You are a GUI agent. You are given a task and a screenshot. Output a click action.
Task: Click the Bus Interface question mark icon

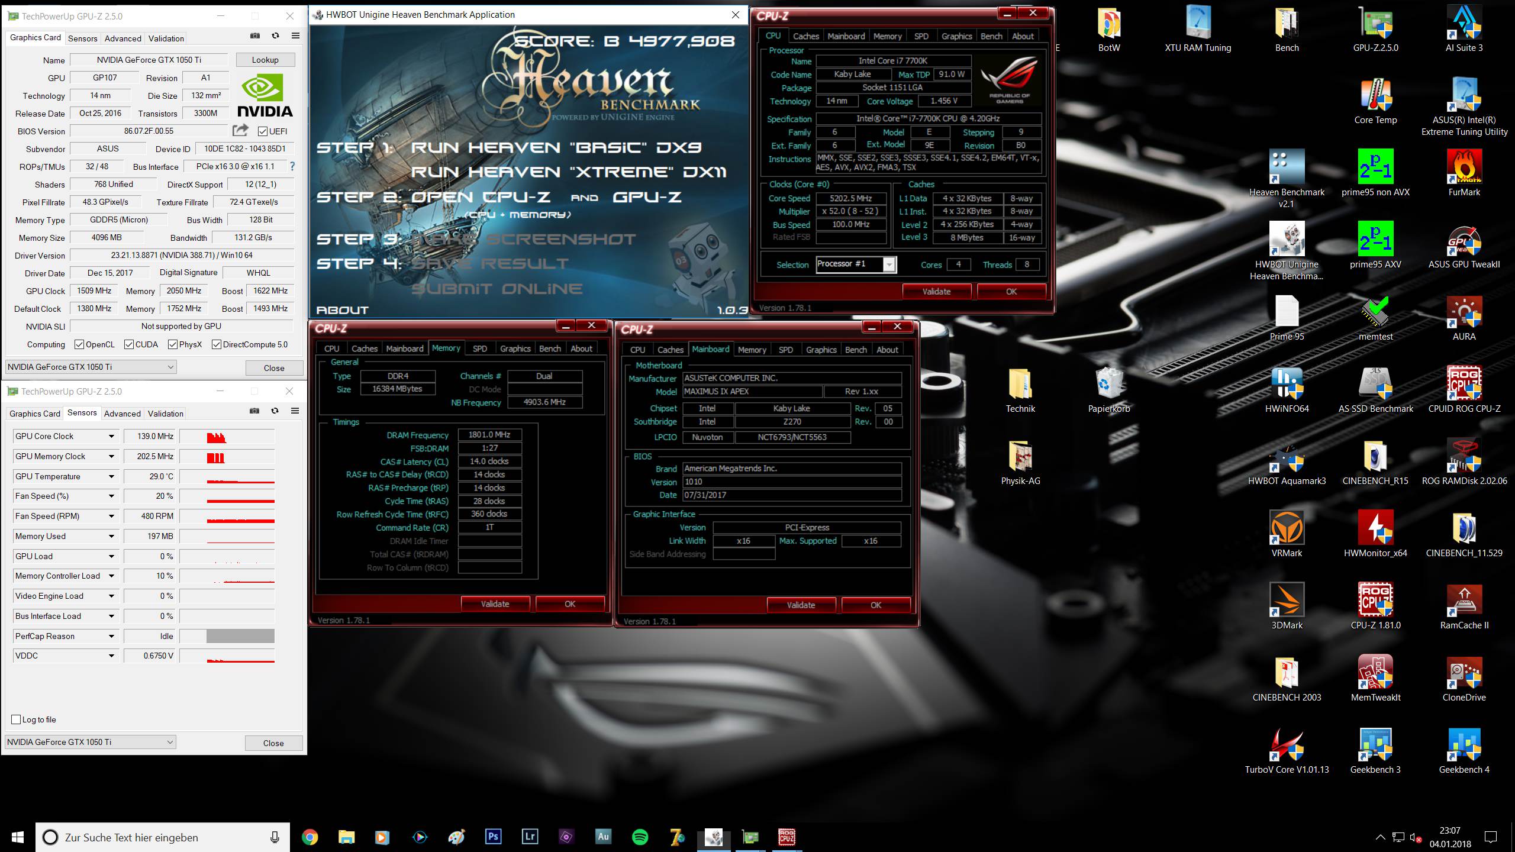pos(292,166)
